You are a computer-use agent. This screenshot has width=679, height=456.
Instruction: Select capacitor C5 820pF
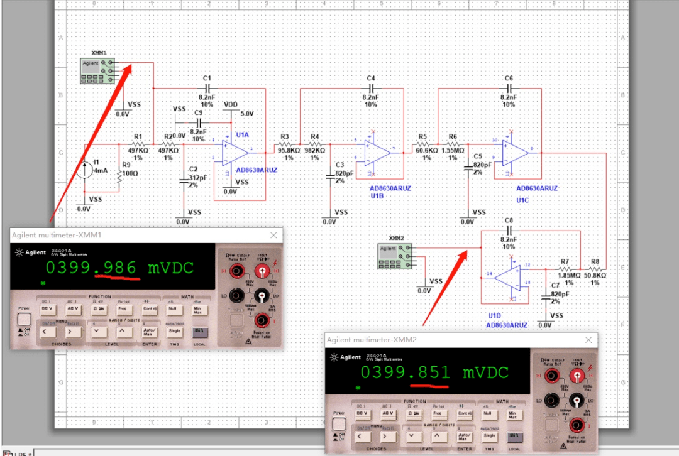(x=468, y=168)
